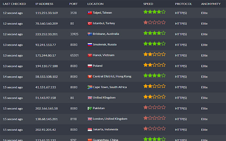Click Istanbul, Turkey location text
Viewport: 226px width, 141px height.
tap(104, 23)
